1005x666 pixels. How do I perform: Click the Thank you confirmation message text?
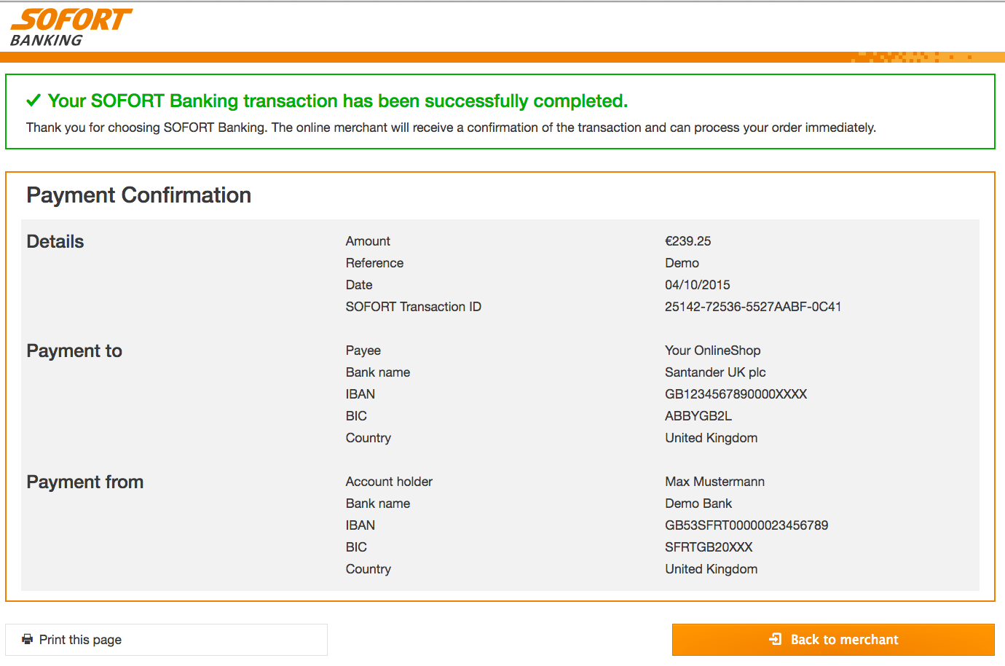[452, 128]
